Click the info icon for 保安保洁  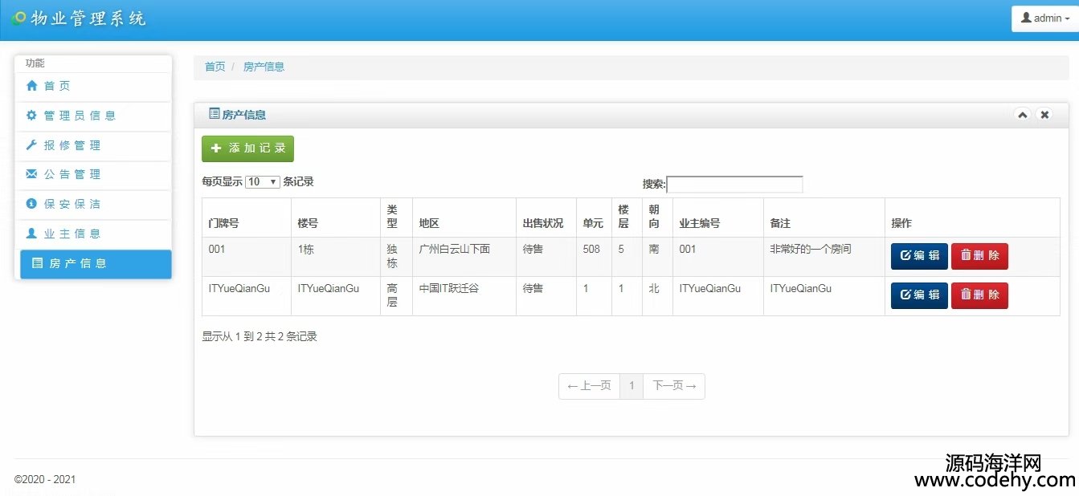tap(32, 204)
